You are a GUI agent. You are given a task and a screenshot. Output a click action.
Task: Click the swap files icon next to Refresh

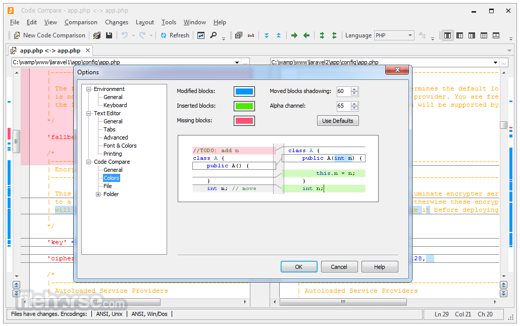201,35
